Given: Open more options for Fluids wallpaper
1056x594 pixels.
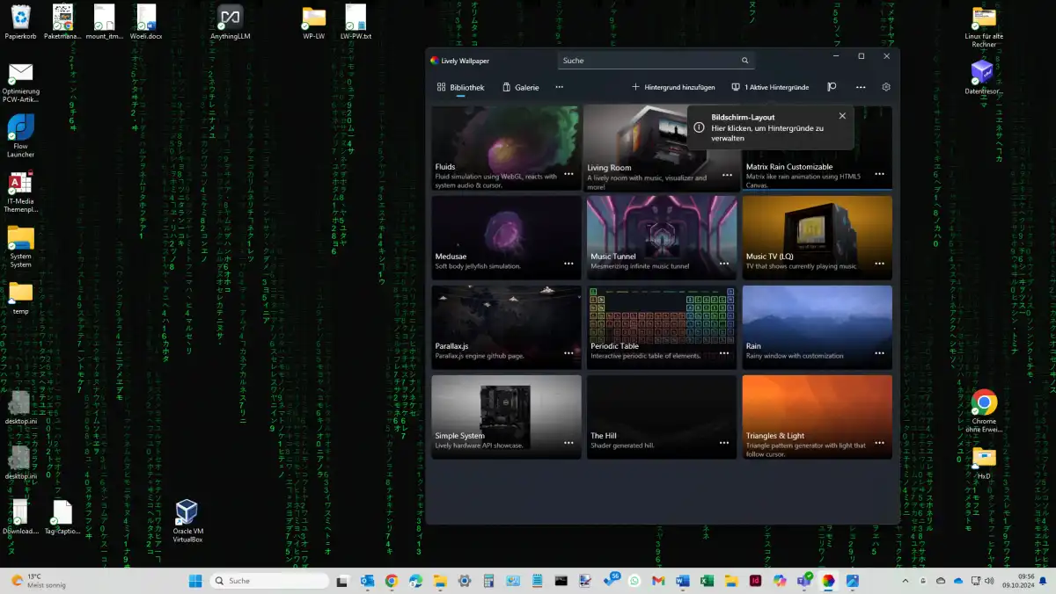Looking at the screenshot, I should point(568,174).
